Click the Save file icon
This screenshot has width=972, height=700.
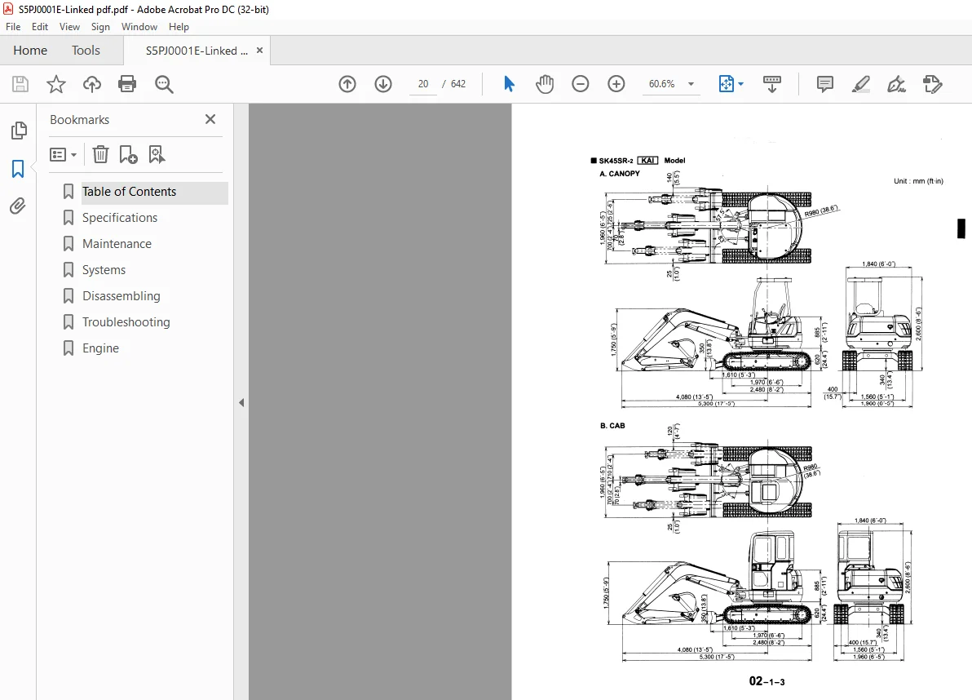(20, 84)
